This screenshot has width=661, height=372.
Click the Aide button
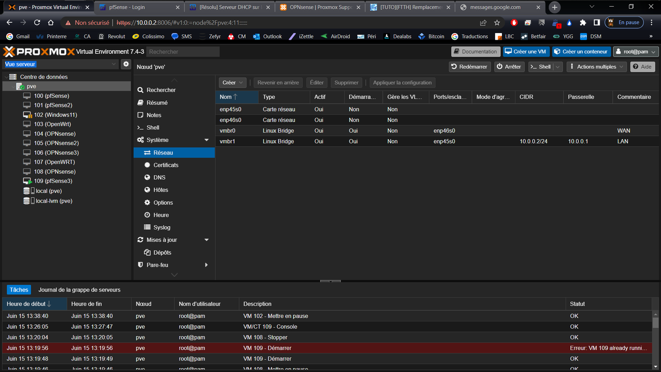point(642,67)
